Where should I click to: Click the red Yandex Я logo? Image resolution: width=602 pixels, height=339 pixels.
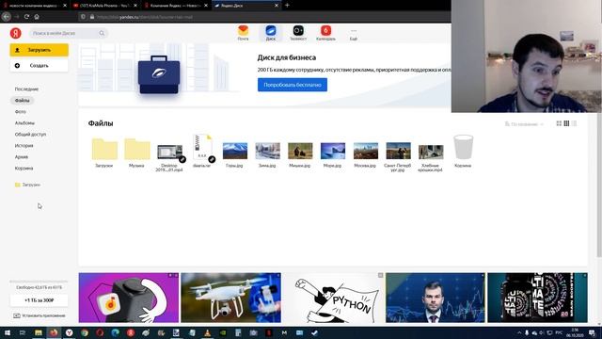point(15,33)
